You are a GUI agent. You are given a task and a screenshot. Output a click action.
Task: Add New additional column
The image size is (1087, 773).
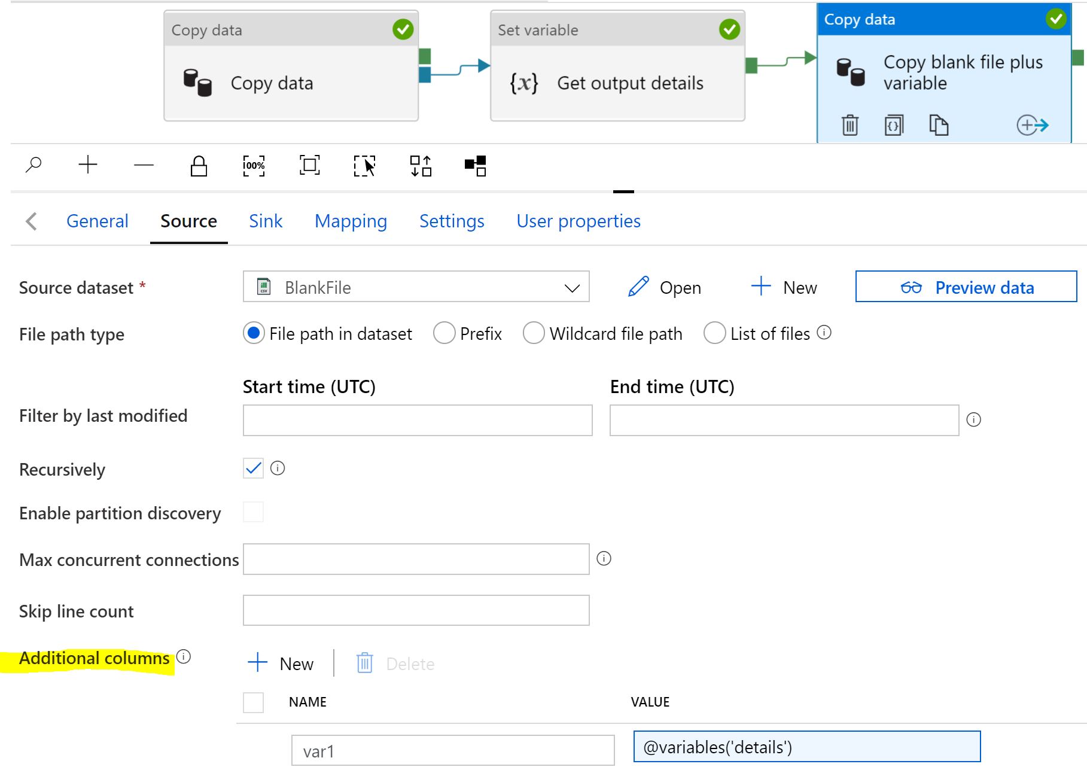tap(281, 663)
